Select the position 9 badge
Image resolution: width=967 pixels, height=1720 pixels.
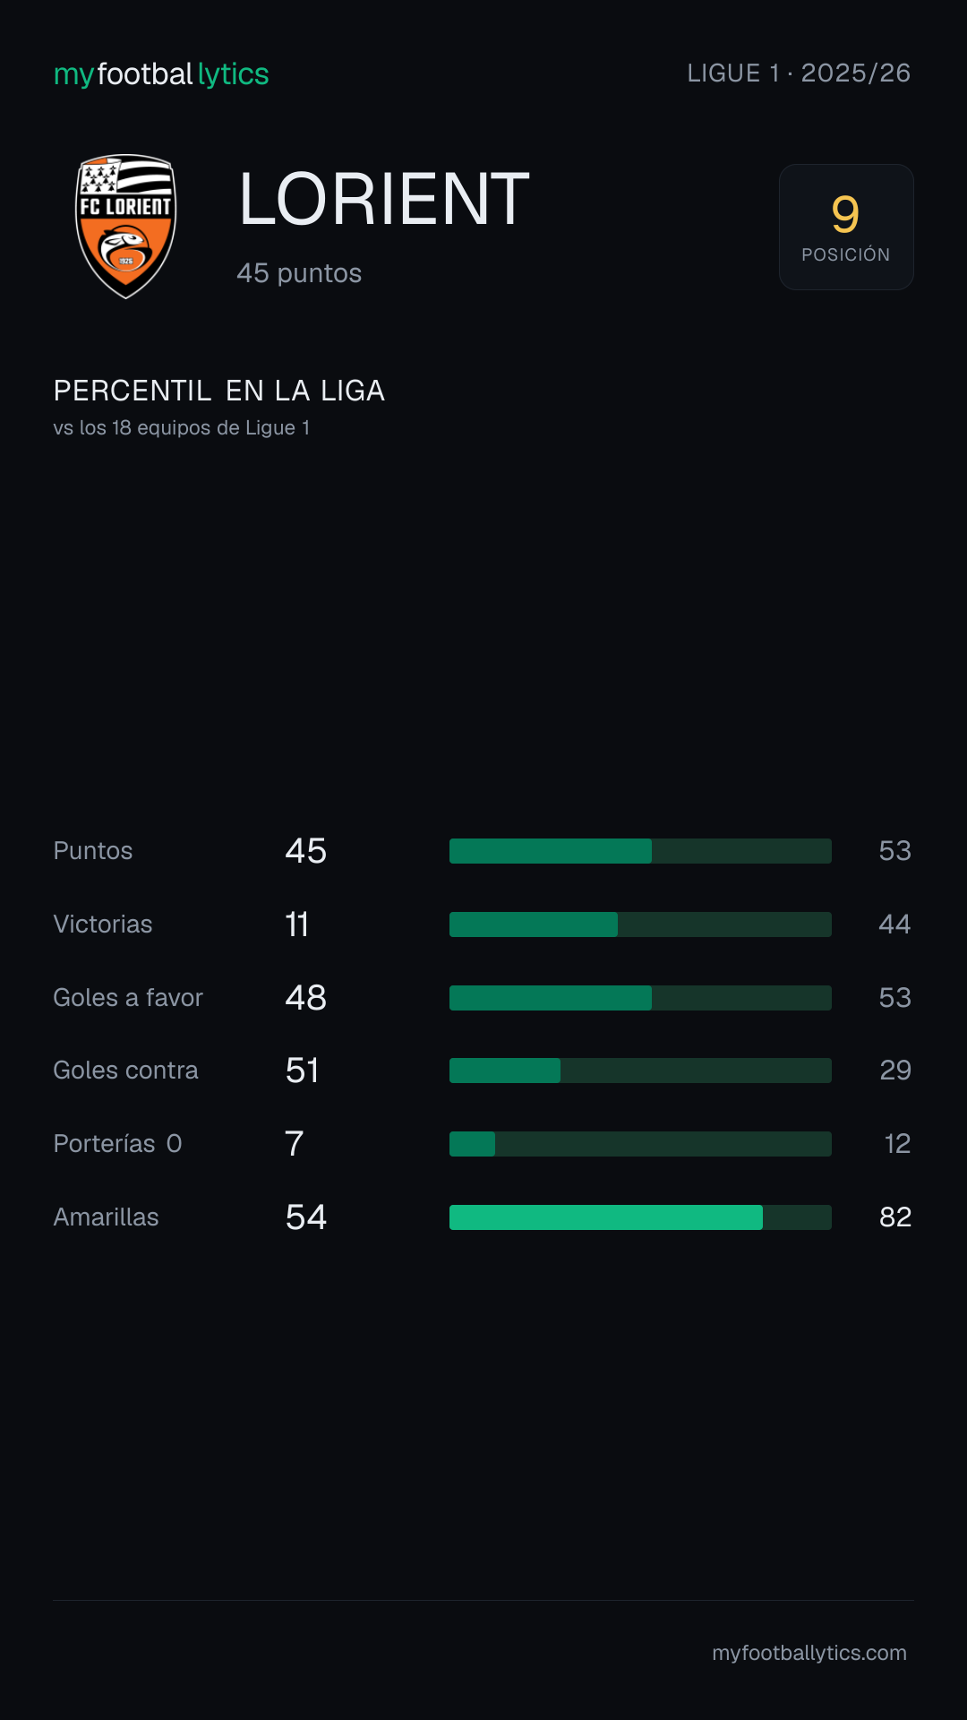pos(846,227)
